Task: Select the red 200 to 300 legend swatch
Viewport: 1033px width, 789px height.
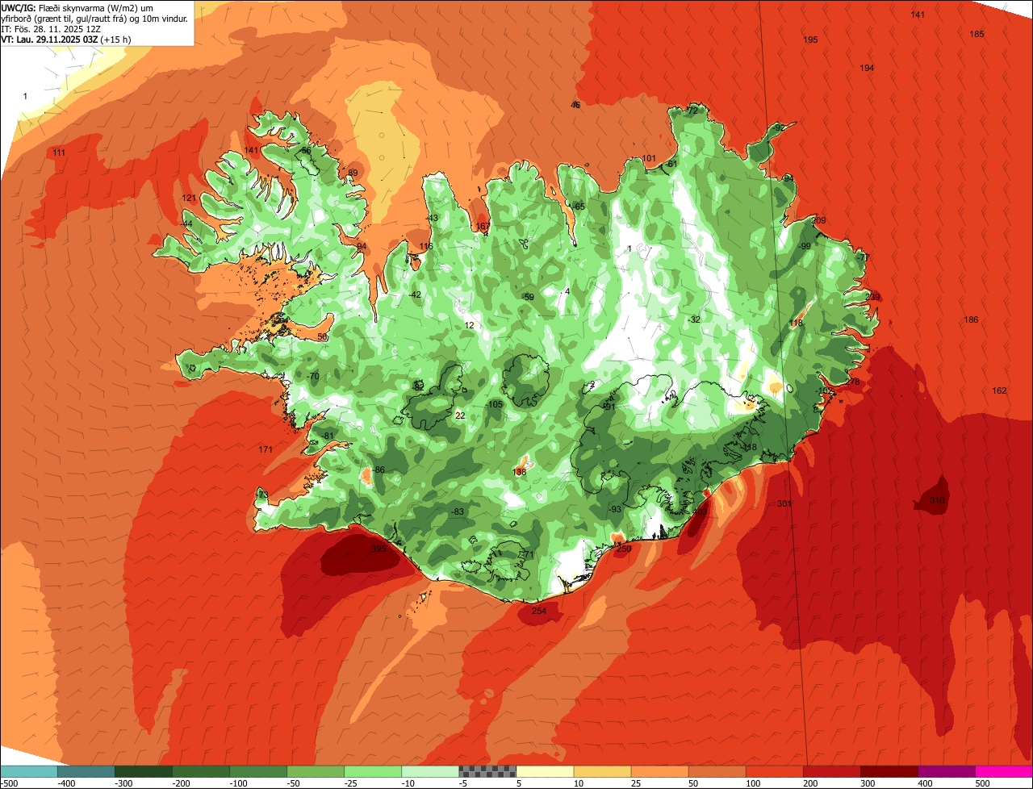Action: tap(831, 770)
